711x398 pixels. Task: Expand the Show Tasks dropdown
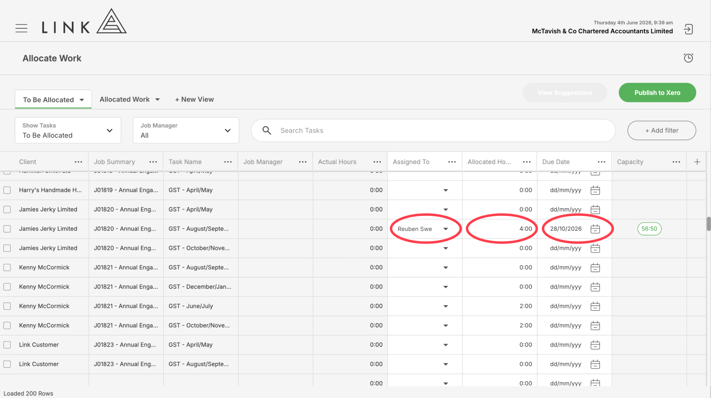[x=68, y=130]
